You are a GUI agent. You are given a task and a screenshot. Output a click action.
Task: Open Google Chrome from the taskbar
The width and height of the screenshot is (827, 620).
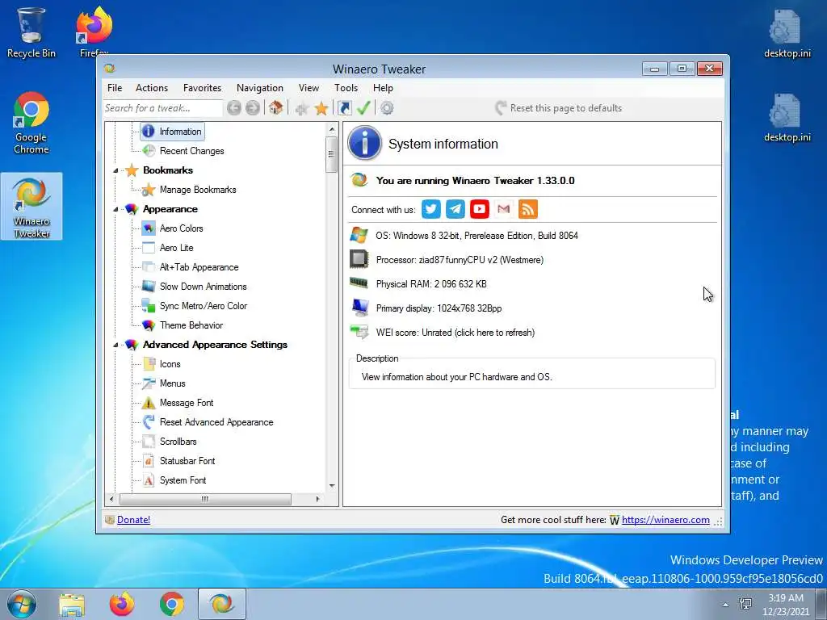pyautogui.click(x=172, y=604)
